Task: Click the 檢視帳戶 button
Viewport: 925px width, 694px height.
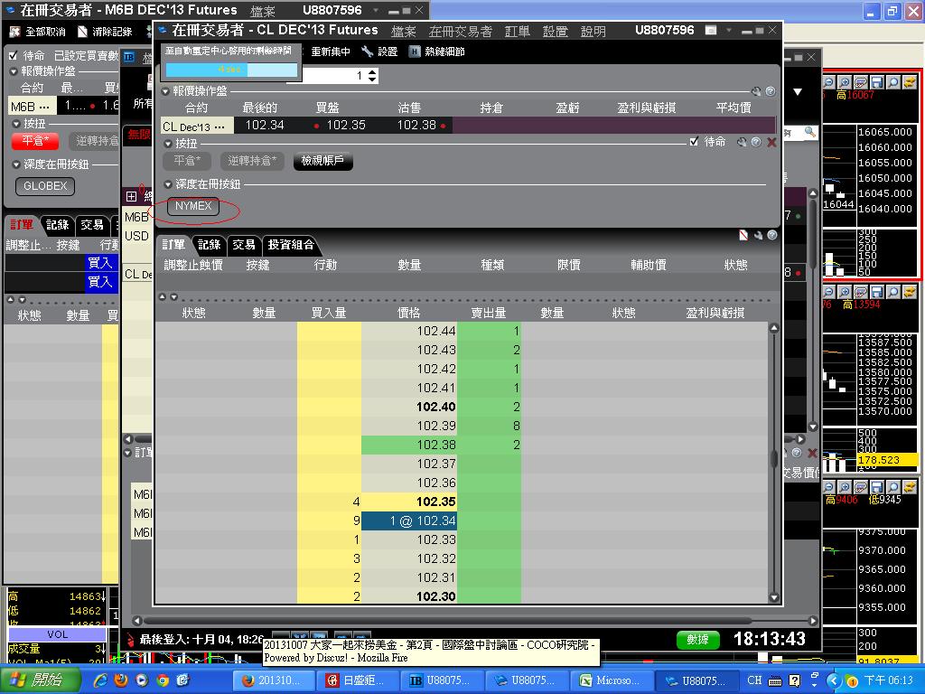Action: click(x=322, y=161)
